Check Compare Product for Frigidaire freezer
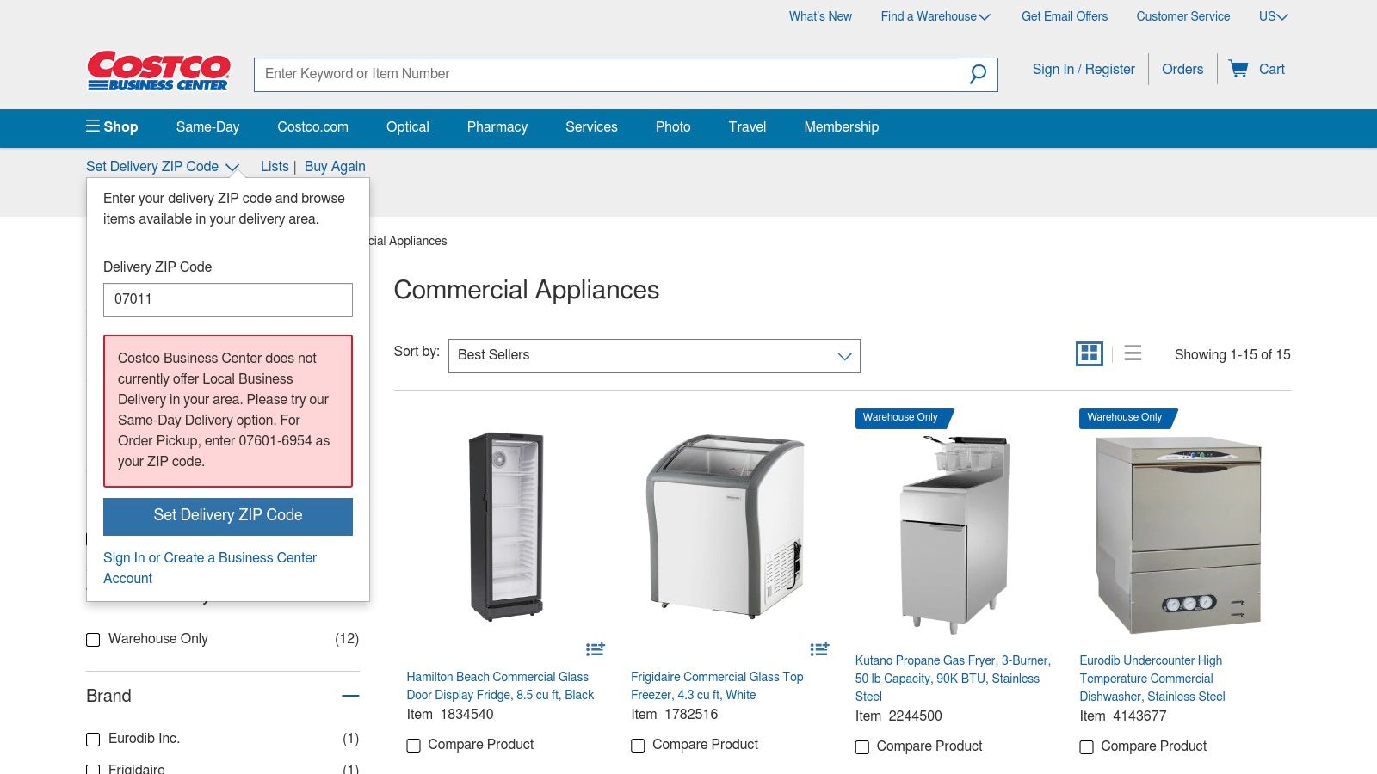1377x774 pixels. [x=638, y=746]
